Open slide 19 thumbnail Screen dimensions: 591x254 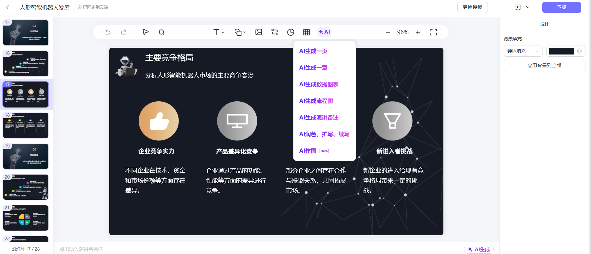point(26,156)
